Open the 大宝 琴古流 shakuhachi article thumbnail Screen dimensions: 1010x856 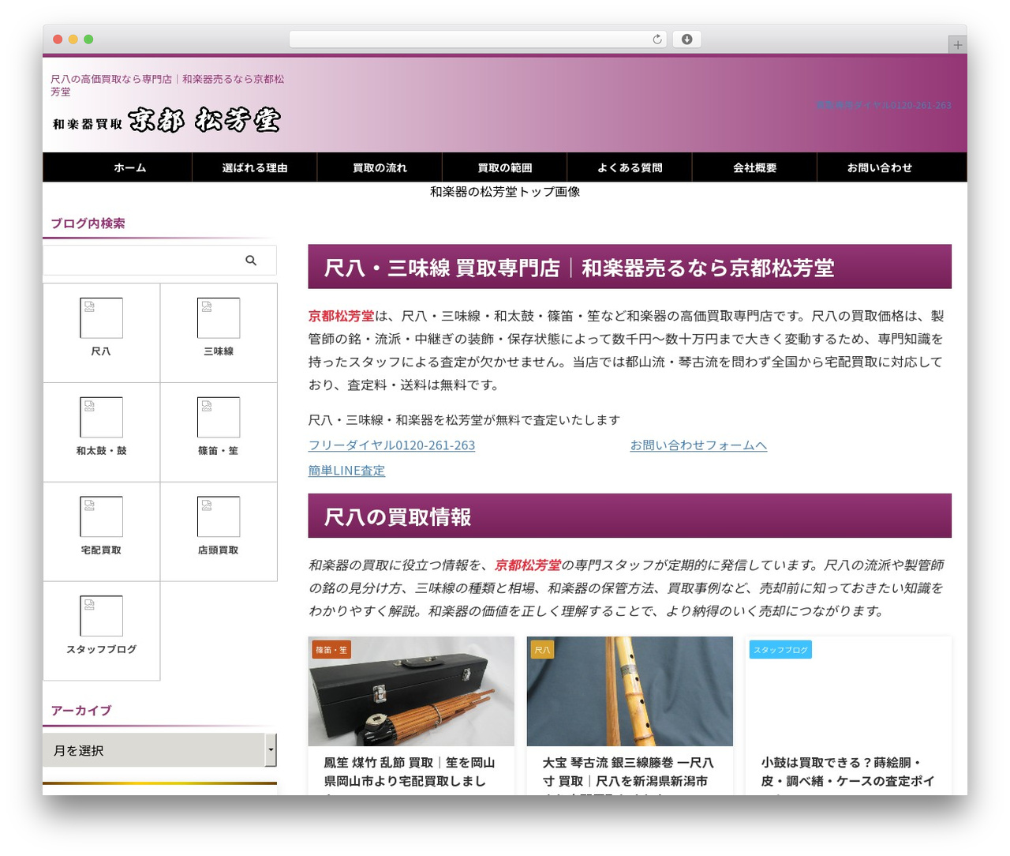(x=630, y=692)
